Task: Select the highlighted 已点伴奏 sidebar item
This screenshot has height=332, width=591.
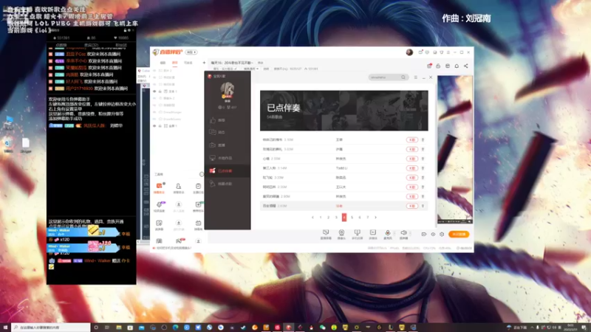Action: click(228, 171)
